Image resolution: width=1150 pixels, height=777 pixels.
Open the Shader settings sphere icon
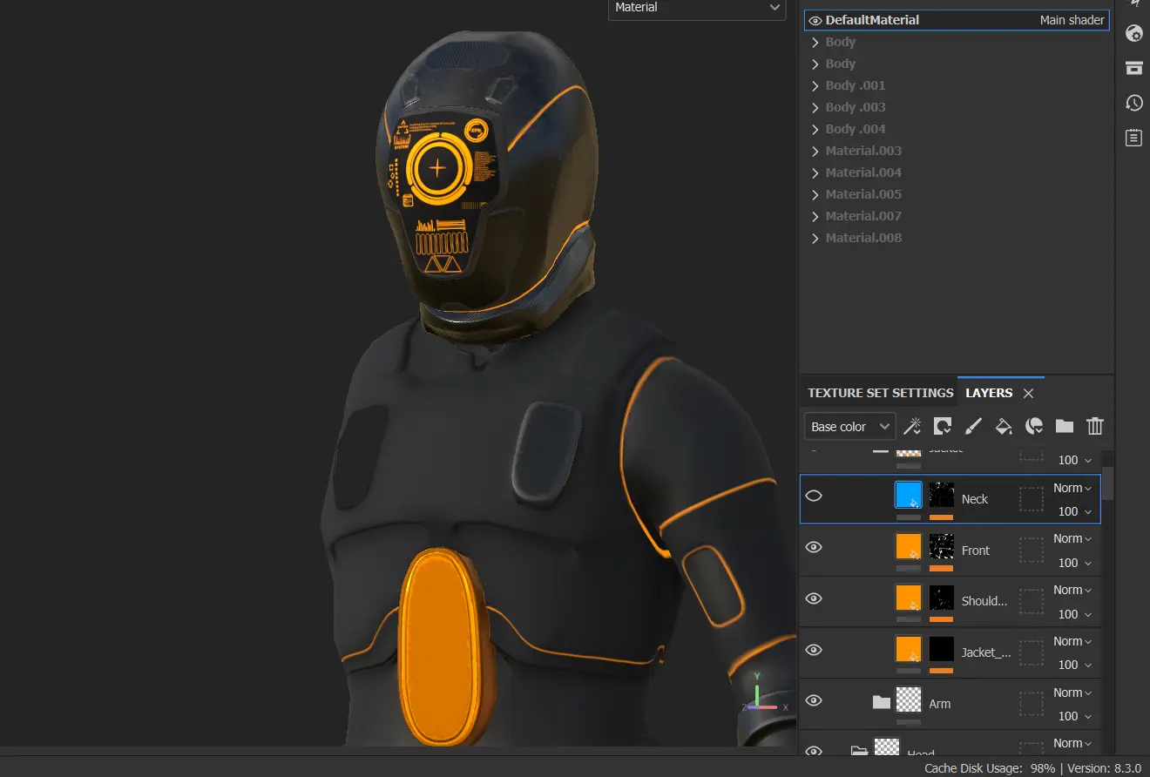pos(1133,34)
